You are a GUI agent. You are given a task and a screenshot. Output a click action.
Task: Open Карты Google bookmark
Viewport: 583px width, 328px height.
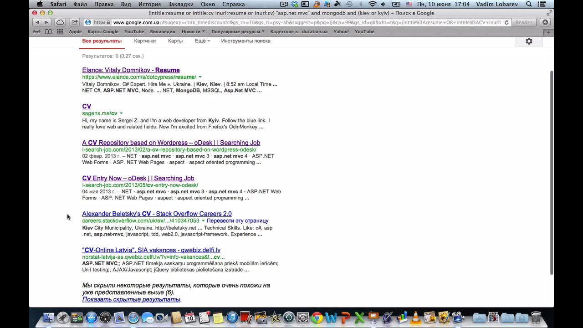103,31
